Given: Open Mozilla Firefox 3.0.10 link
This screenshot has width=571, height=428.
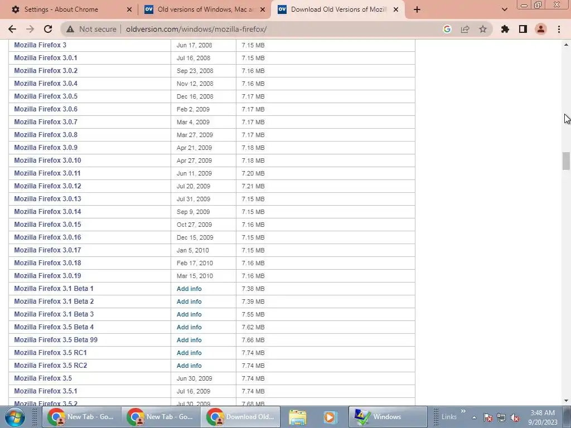Looking at the screenshot, I should pyautogui.click(x=47, y=160).
